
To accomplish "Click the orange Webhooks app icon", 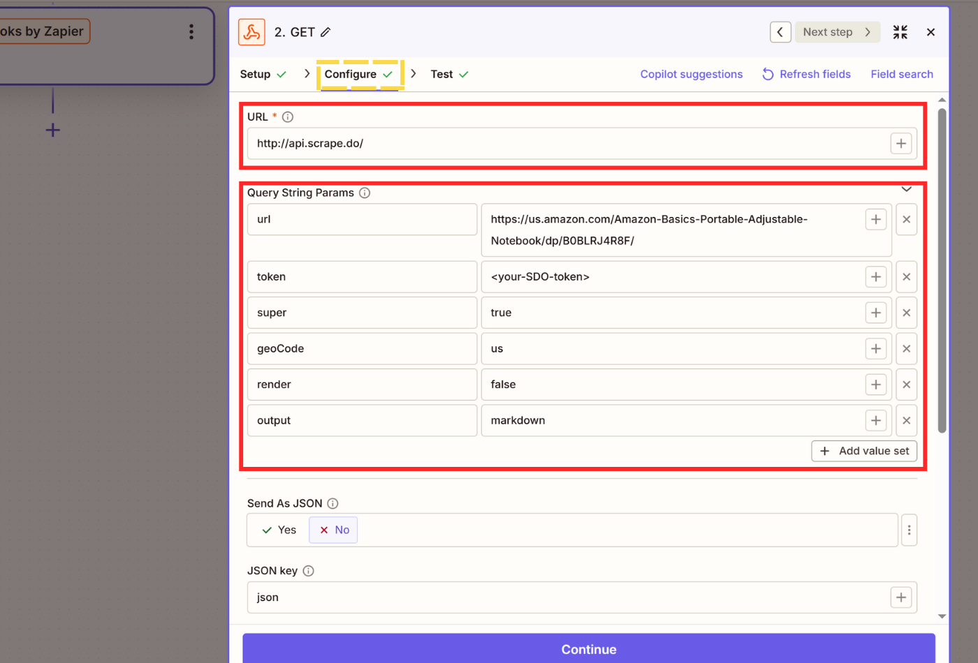I will coord(251,32).
